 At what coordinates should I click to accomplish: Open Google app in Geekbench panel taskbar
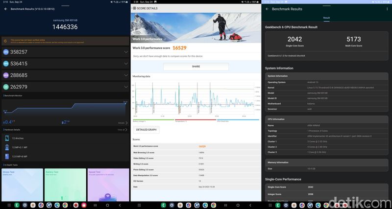(x=310, y=205)
